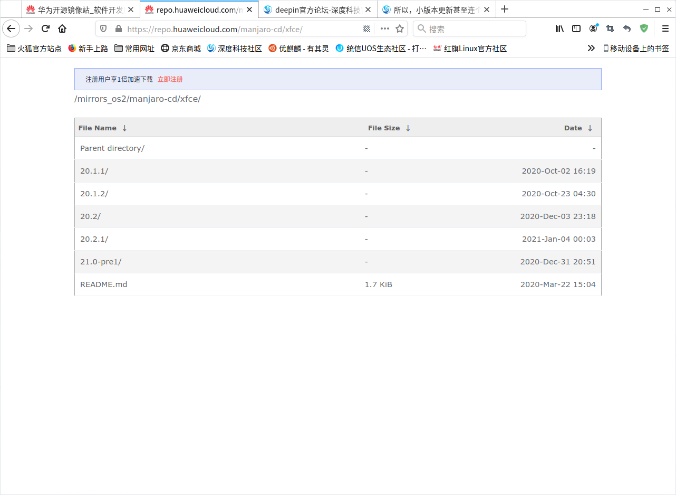676x495 pixels.
Task: Open the 统信UOS生态社区 bookmark
Action: (381, 49)
